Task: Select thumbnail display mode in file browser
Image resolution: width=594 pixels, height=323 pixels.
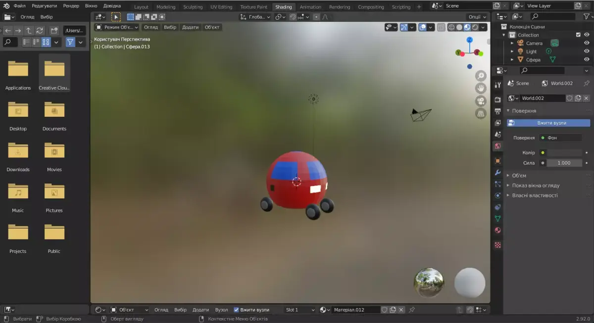Action: [x=46, y=43]
